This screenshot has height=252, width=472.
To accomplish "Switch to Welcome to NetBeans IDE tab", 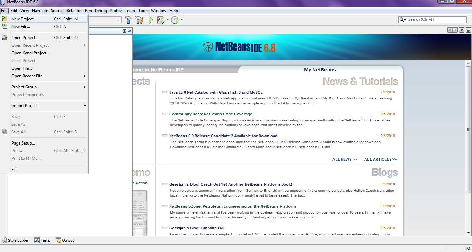I will [x=185, y=70].
